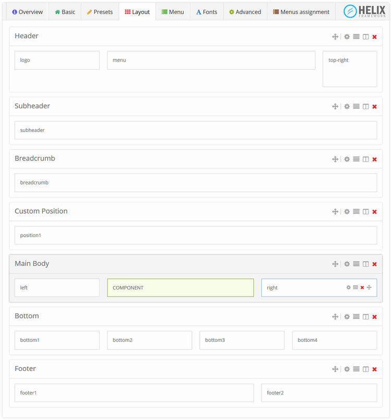Image resolution: width=391 pixels, height=420 pixels.
Task: Click Breadcrumb row add-row lines icon
Action: tap(356, 159)
